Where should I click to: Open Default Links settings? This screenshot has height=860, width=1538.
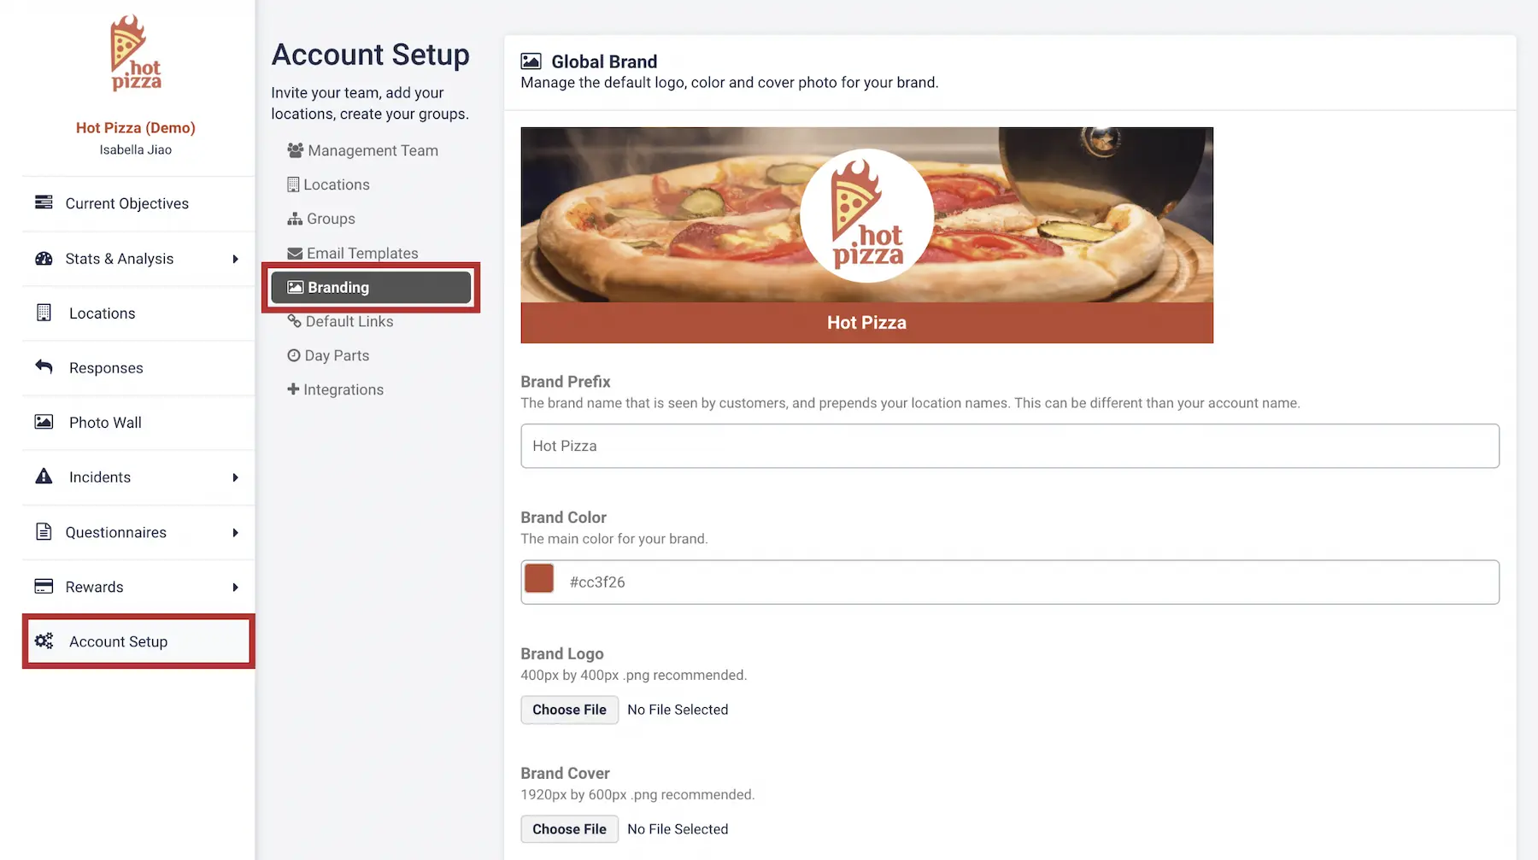tap(341, 321)
